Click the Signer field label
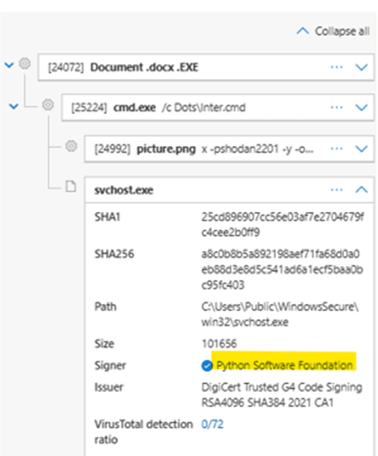This screenshot has height=456, width=378. [110, 365]
